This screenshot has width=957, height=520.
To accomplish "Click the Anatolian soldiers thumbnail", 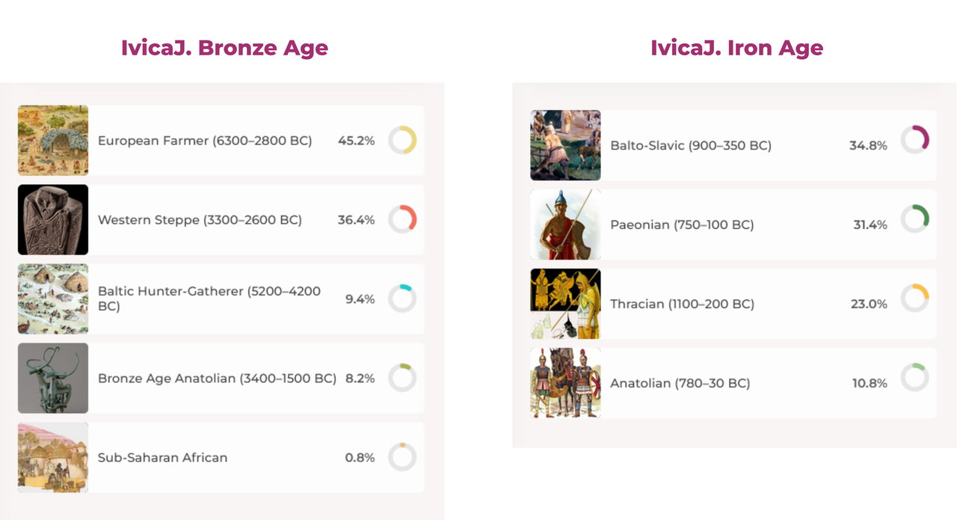I will pyautogui.click(x=565, y=383).
